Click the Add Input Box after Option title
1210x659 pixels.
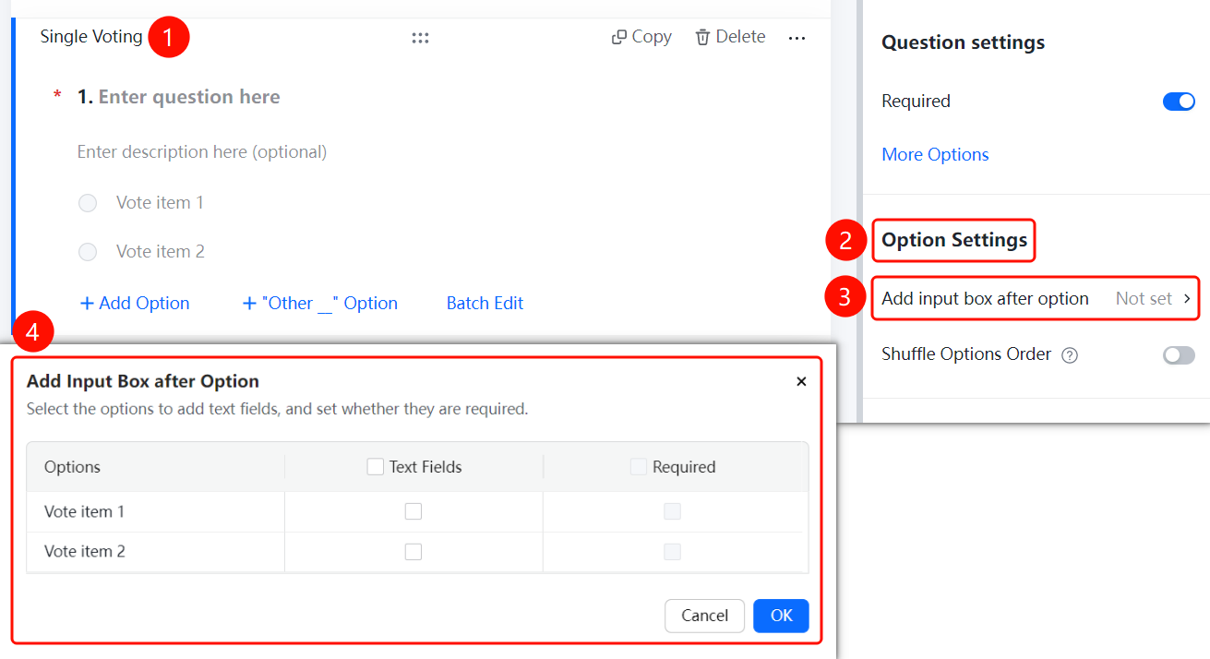click(x=143, y=381)
